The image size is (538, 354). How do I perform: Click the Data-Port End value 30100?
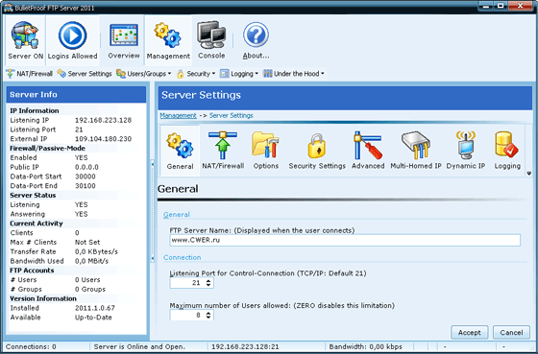tap(86, 186)
